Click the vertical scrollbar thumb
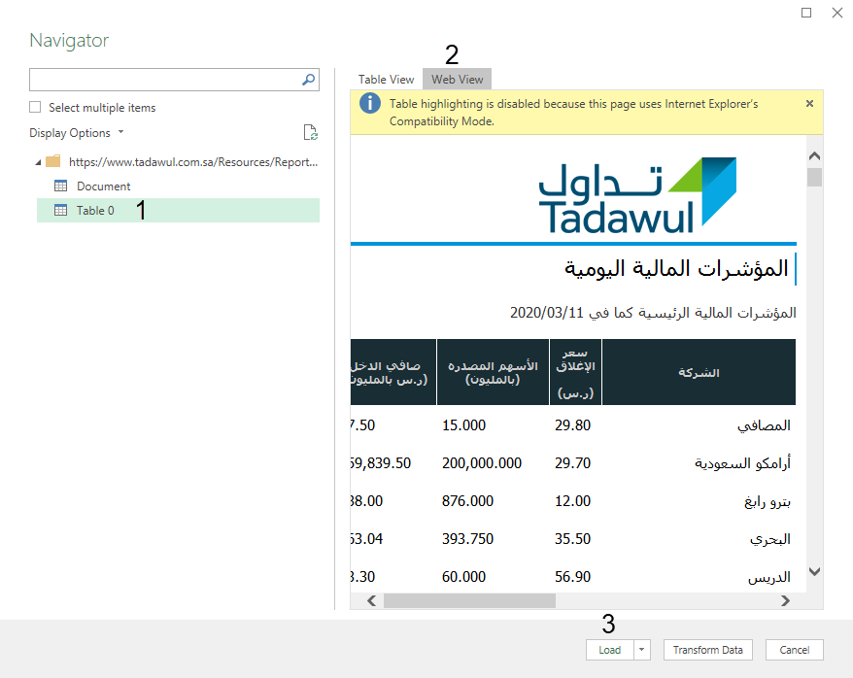Screen dimensions: 853x678 (814, 177)
